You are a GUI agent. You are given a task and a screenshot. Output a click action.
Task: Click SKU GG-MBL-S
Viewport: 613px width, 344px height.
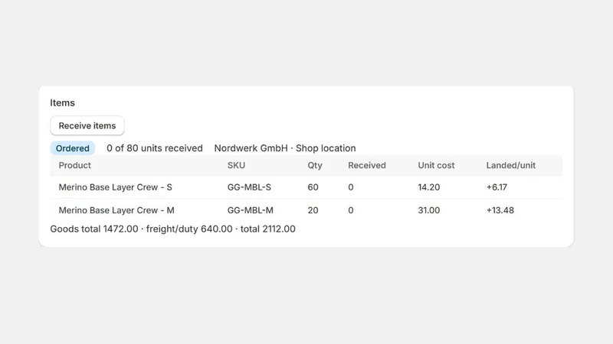[x=249, y=187]
